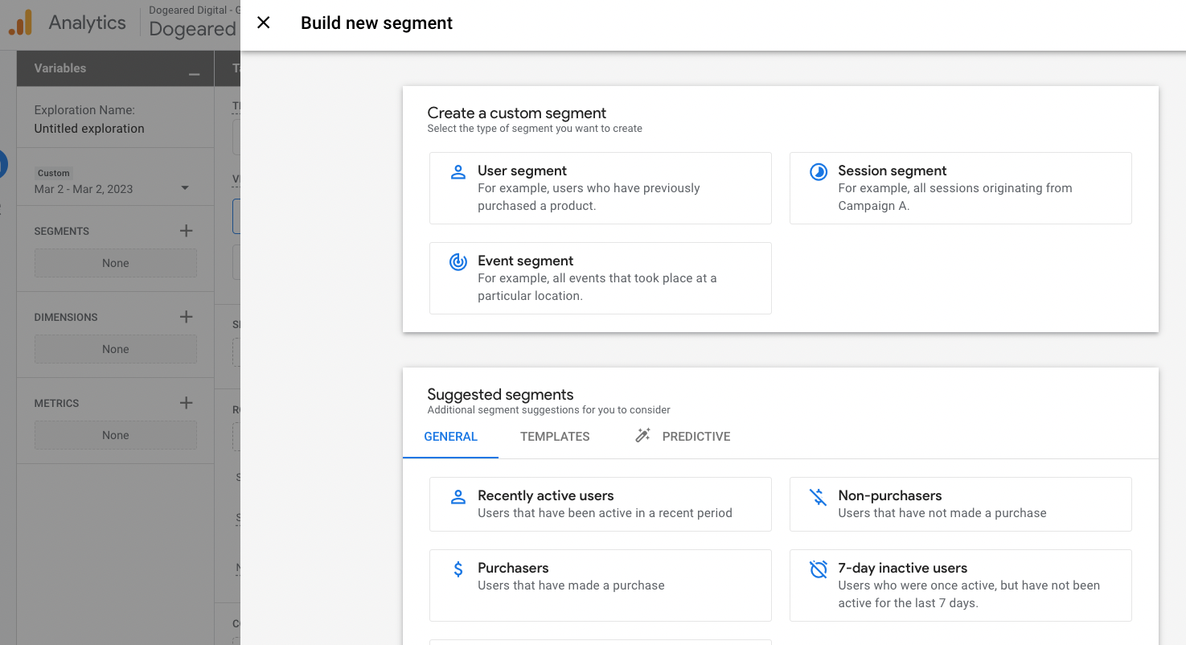Add a new metric with plus icon
Viewport: 1186px width, 645px height.
[186, 403]
